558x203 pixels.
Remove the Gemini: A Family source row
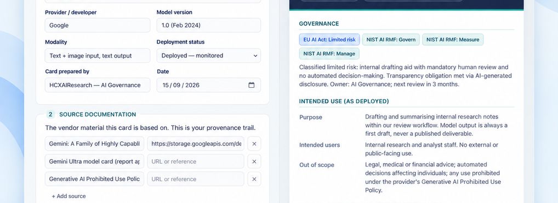(x=254, y=144)
